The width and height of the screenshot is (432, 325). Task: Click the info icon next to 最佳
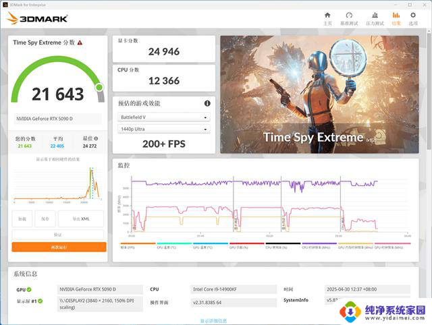click(x=96, y=138)
